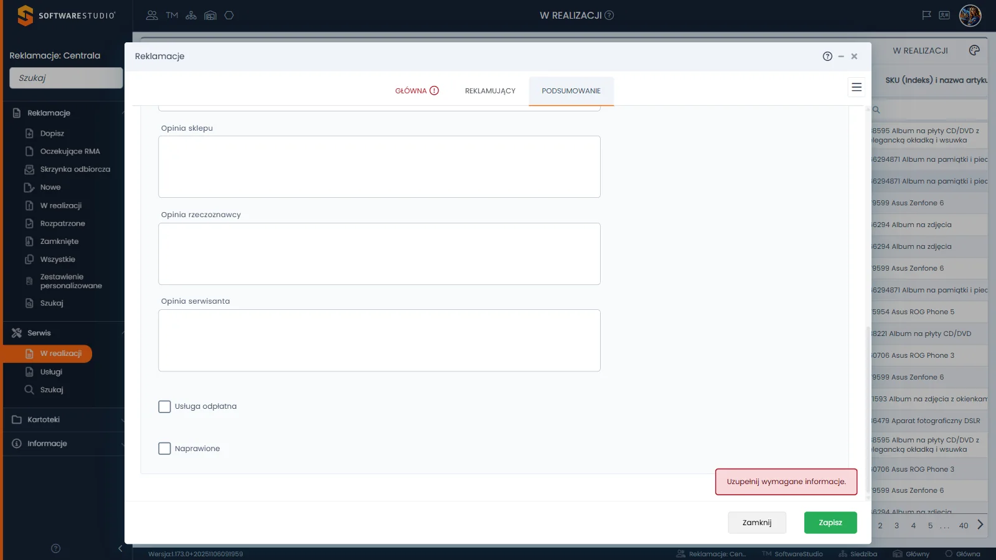
Task: Open Zestawienie personalizowane in sidebar
Action: coord(70,281)
